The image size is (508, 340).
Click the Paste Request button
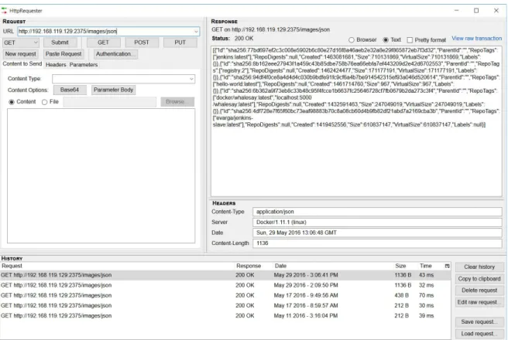tap(63, 54)
